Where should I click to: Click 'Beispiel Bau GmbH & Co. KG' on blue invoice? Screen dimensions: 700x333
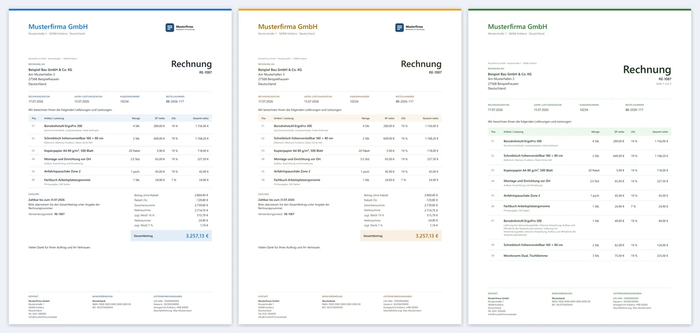tap(50, 69)
